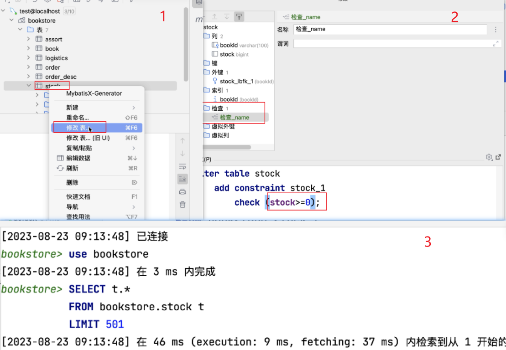
Task: Open SQL preview in external editor
Action: [x=498, y=157]
